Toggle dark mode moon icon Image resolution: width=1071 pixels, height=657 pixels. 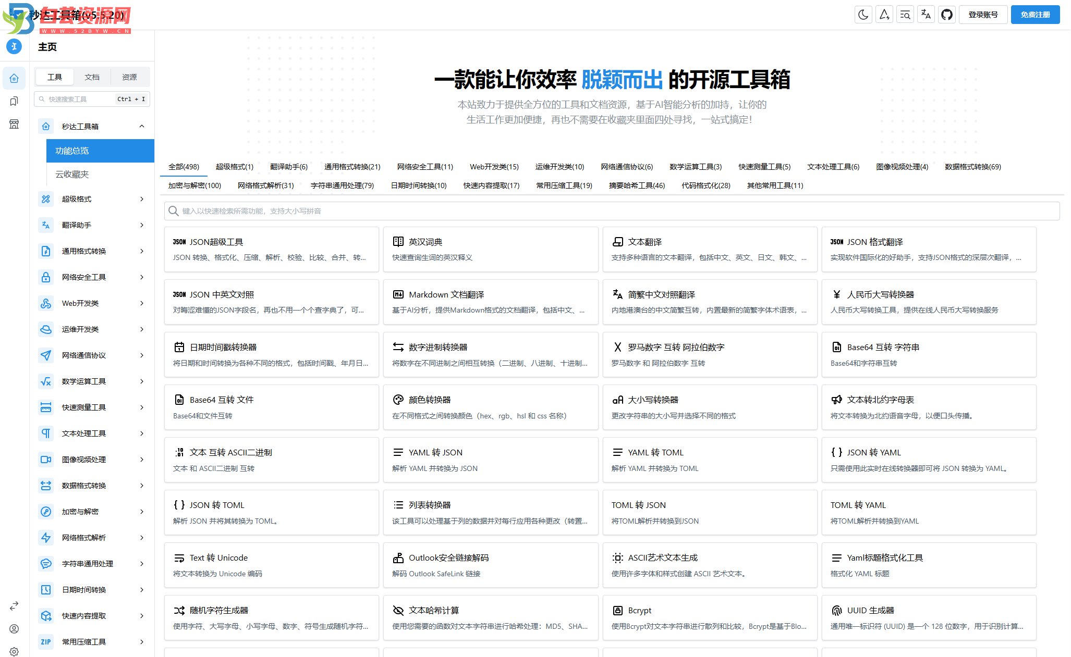[x=863, y=15]
